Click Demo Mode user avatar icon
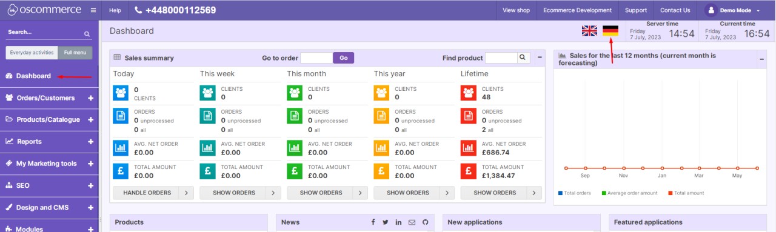The height and width of the screenshot is (232, 776). click(711, 10)
